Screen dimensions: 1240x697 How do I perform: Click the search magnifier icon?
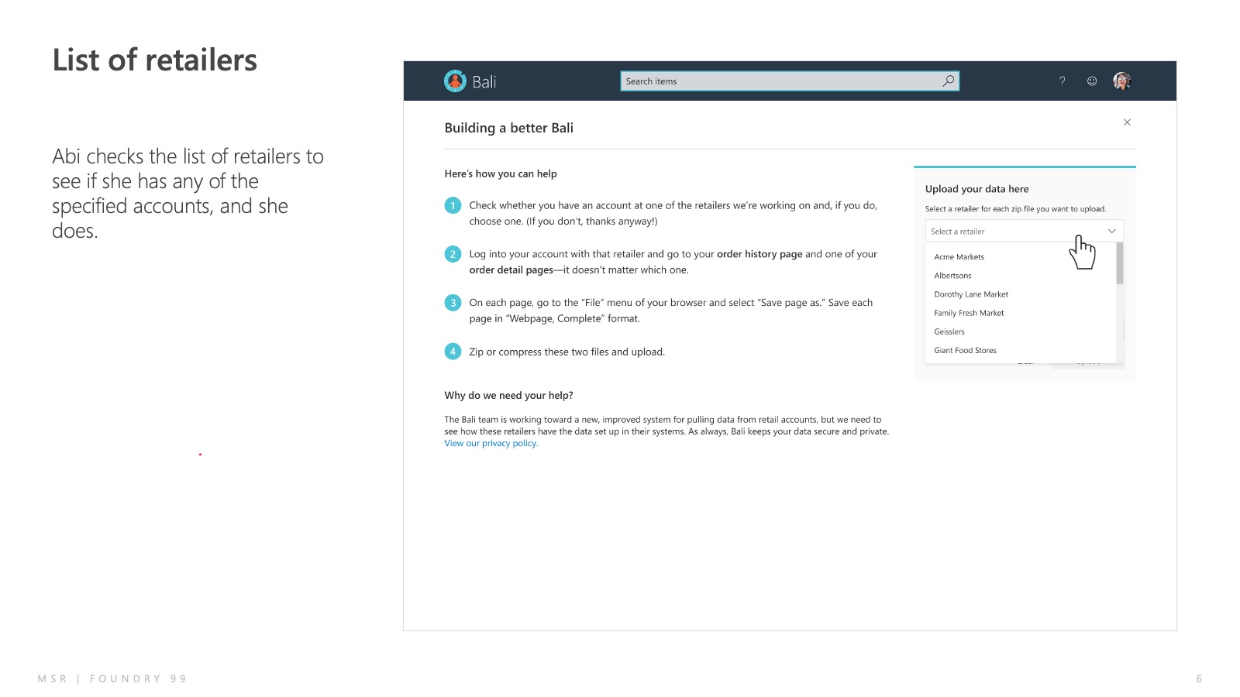tap(948, 81)
